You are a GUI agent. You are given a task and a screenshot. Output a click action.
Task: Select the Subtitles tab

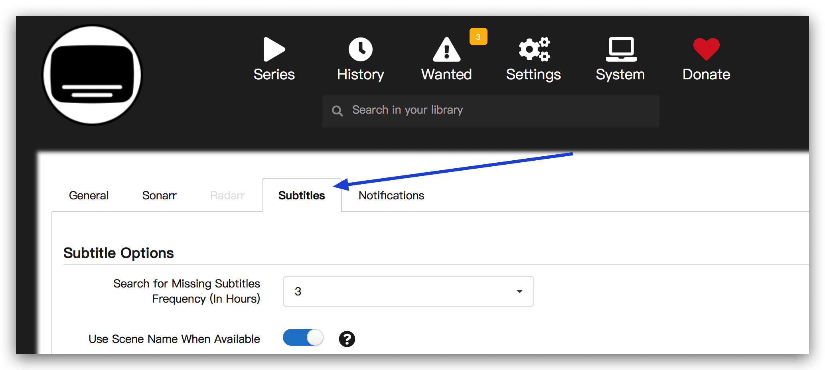coord(302,195)
